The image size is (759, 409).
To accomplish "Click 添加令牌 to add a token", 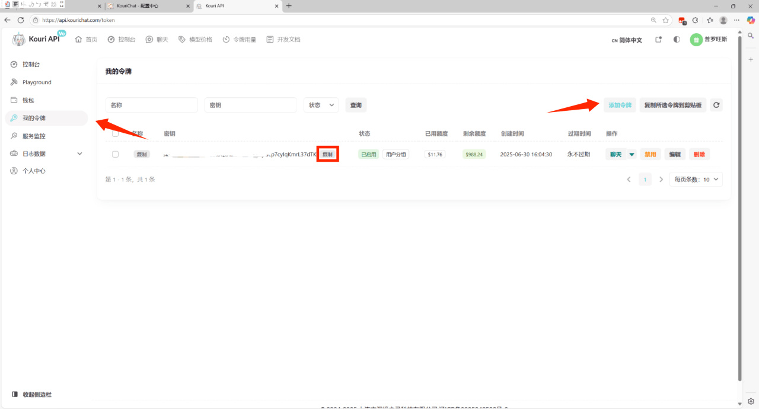I will [x=620, y=105].
